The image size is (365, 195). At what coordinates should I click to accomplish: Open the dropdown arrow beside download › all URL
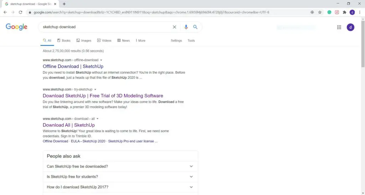97,119
